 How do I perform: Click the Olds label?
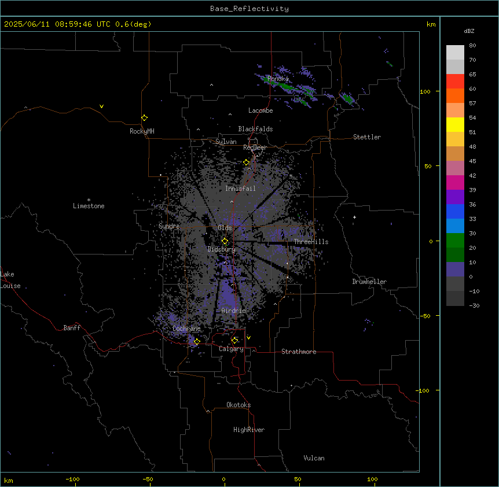point(225,228)
